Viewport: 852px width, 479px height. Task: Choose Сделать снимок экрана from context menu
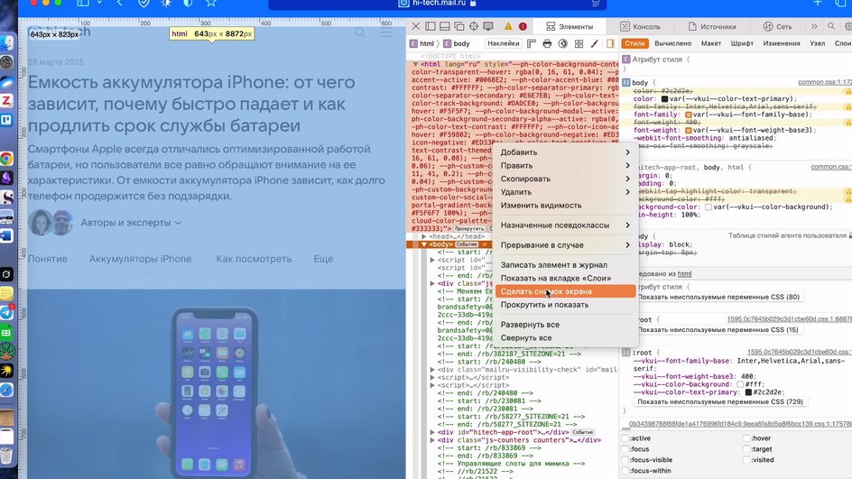point(565,291)
